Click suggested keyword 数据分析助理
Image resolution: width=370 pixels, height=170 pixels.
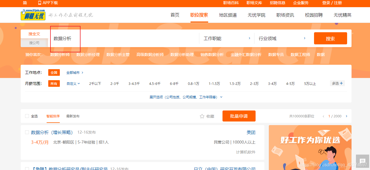(182, 55)
